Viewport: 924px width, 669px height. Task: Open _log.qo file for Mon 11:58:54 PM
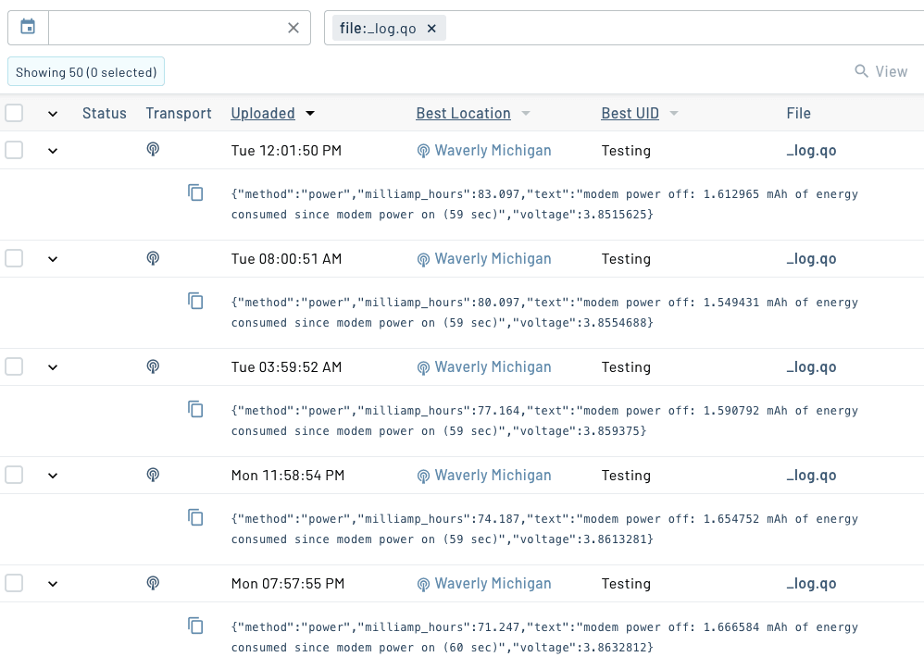point(811,476)
